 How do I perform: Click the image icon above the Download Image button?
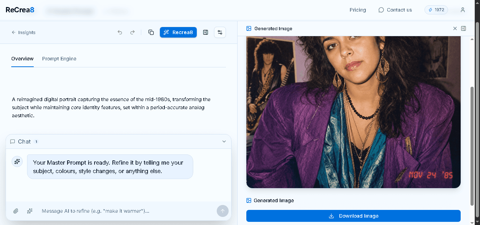click(x=249, y=200)
